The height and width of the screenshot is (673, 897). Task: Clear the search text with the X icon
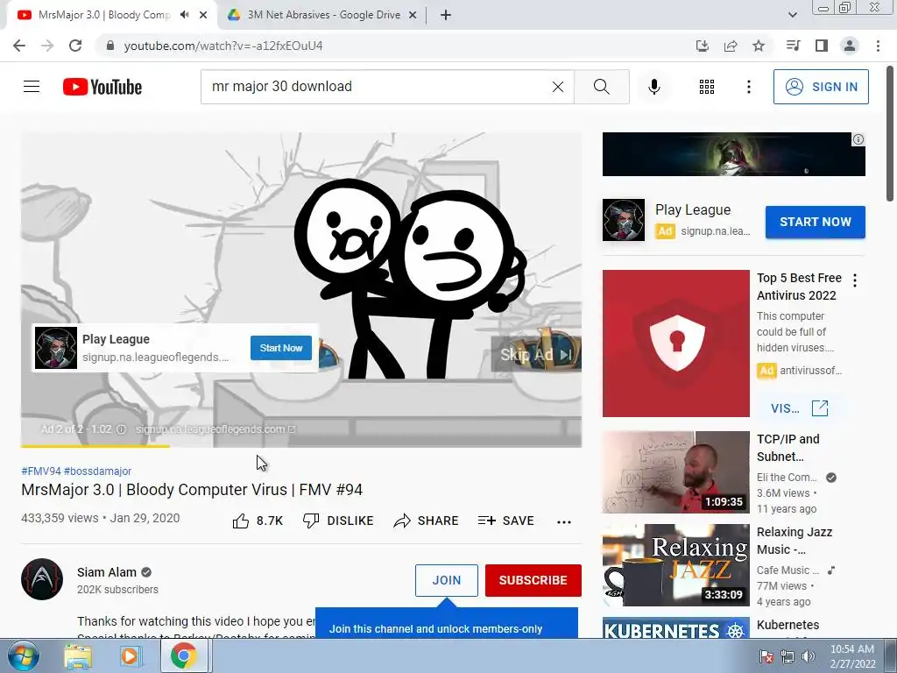(558, 87)
